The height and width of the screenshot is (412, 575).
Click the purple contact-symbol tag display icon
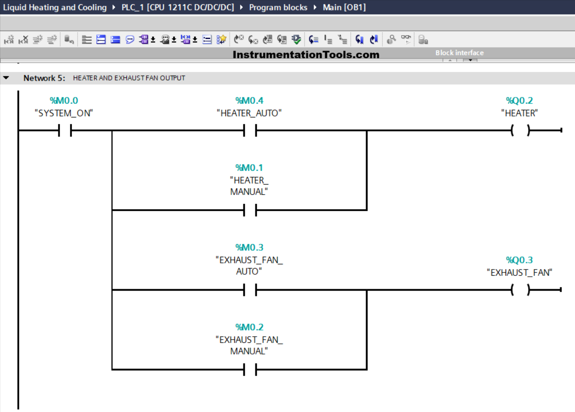(x=186, y=40)
